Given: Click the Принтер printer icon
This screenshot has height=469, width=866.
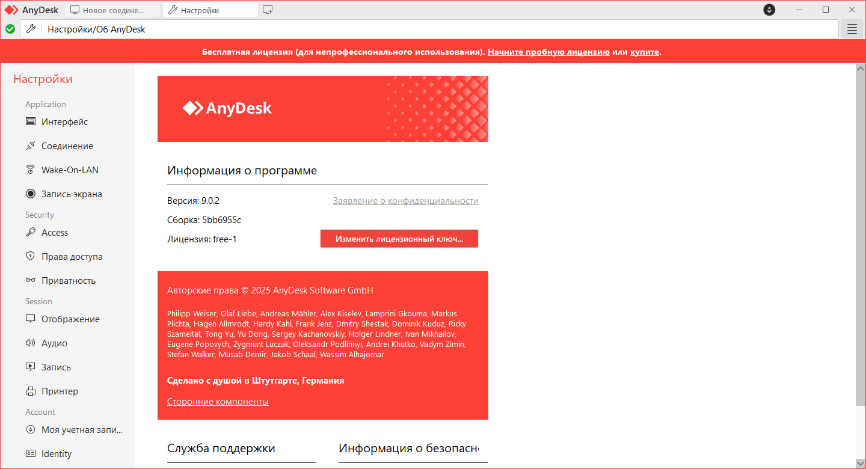Looking at the screenshot, I should point(31,391).
